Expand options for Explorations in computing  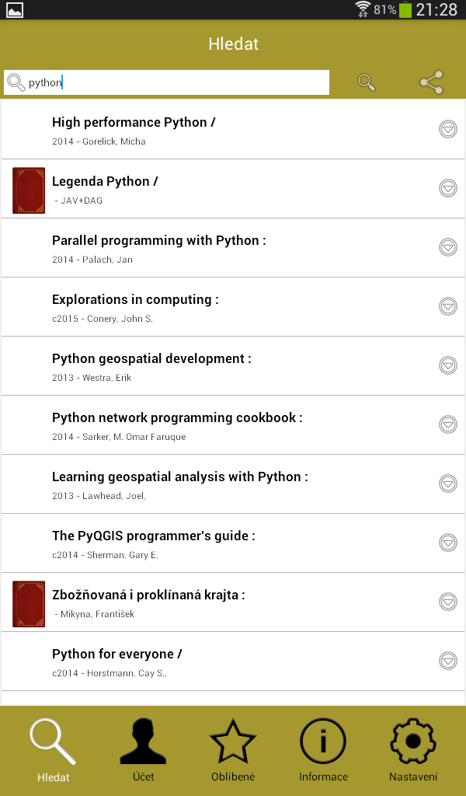(x=448, y=306)
